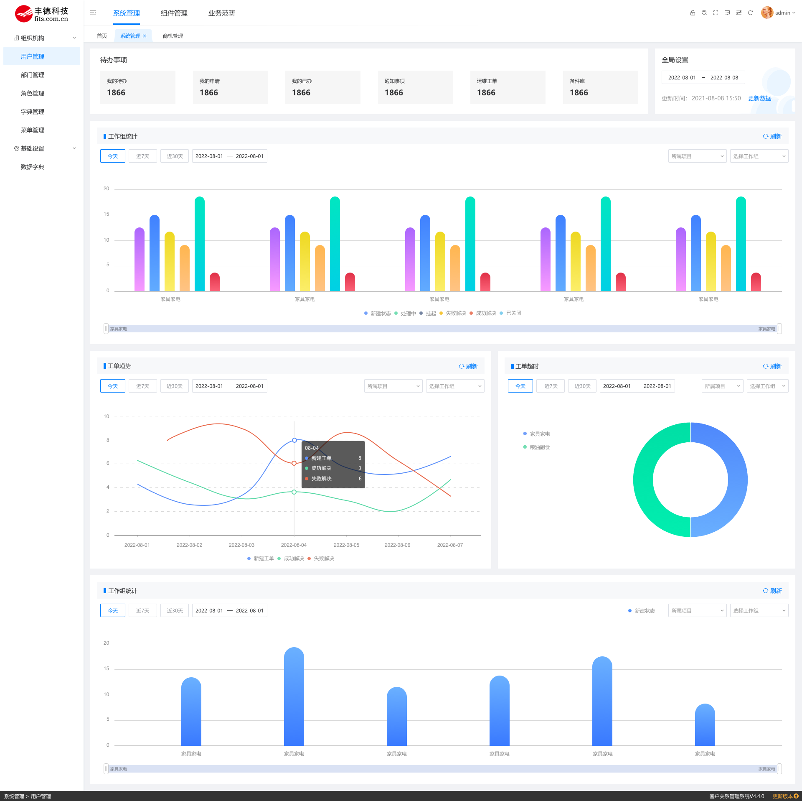Select 菜单管理 in the sidebar

tap(42, 130)
